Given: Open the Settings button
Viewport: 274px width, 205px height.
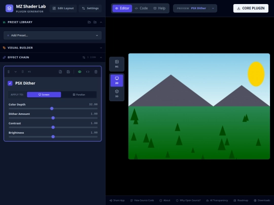Looking at the screenshot, I should (90, 8).
